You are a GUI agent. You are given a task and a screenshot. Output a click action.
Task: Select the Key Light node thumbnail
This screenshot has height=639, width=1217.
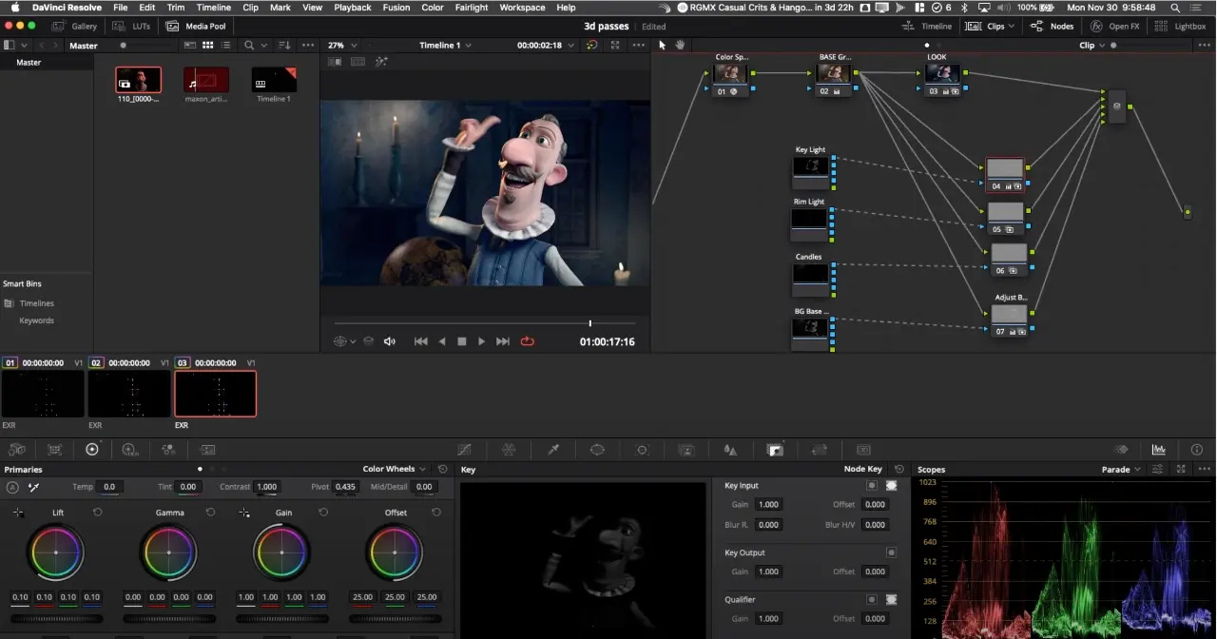[x=810, y=166]
